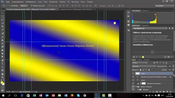Hide the Убрать \ Спрятать group
This screenshot has height=98, width=175.
[x=133, y=87]
